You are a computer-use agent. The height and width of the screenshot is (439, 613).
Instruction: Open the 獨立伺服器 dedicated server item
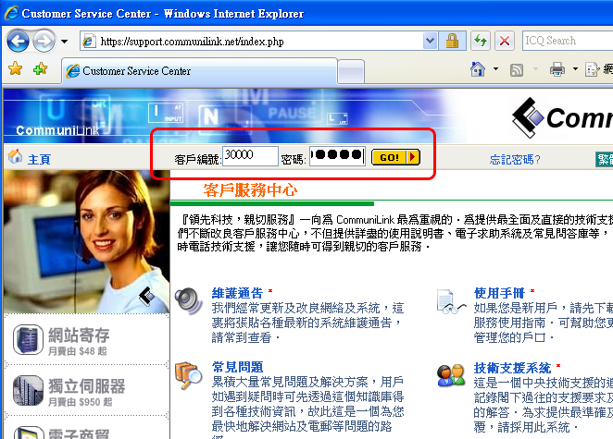click(x=87, y=386)
